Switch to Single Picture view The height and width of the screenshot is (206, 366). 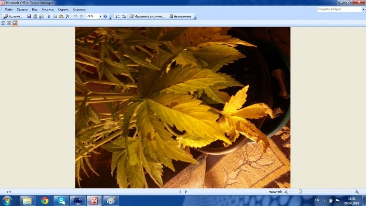[x=15, y=23]
